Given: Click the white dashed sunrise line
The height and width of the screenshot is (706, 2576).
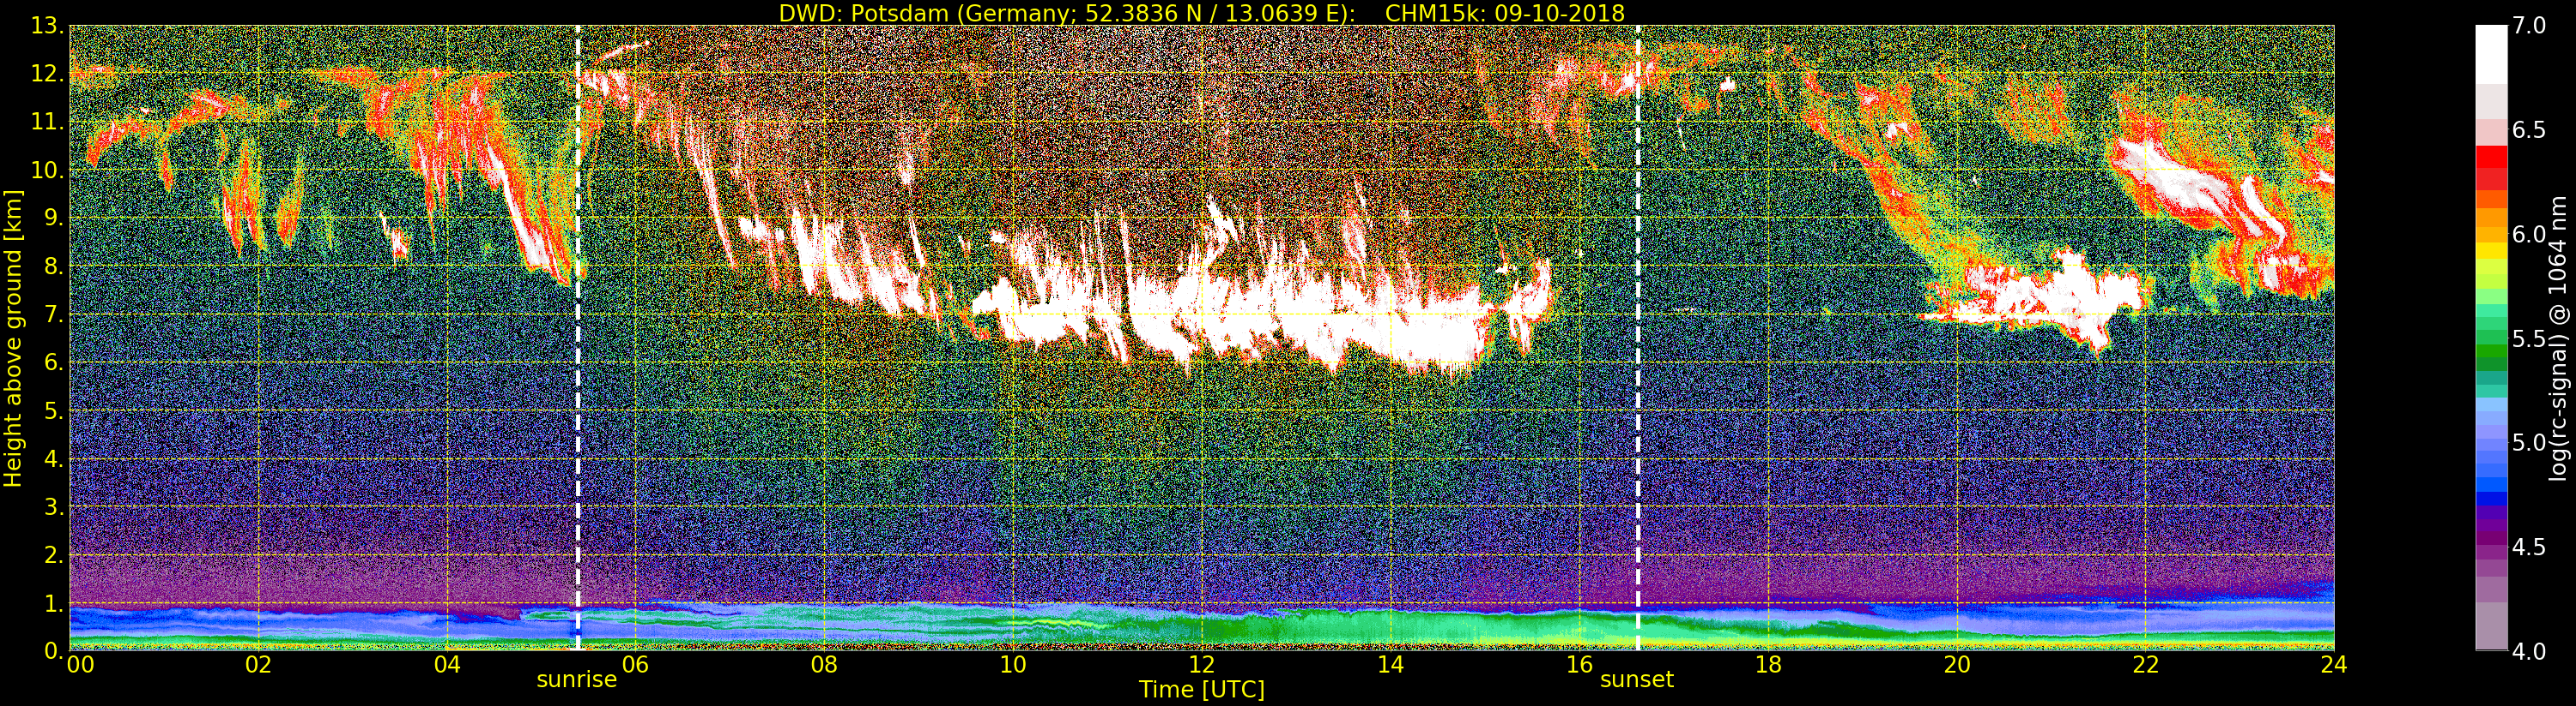Looking at the screenshot, I should pos(578,338).
